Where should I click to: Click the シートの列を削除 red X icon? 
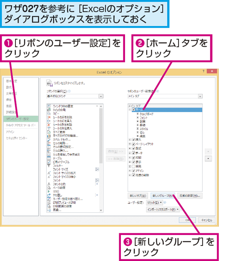point(49,125)
